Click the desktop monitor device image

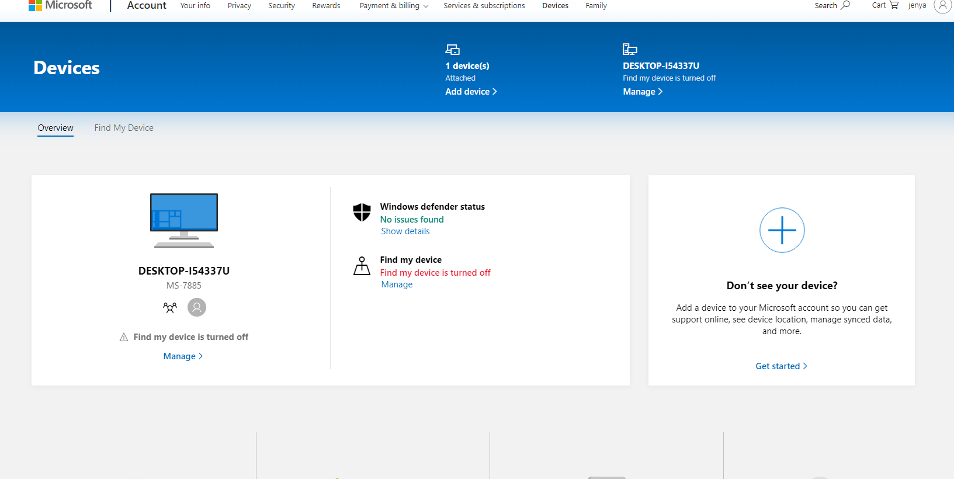click(x=184, y=221)
